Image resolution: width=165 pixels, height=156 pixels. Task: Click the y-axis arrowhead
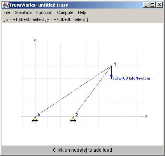[35, 44]
